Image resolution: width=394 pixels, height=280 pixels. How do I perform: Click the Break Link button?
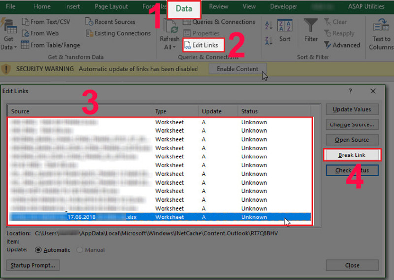click(352, 155)
